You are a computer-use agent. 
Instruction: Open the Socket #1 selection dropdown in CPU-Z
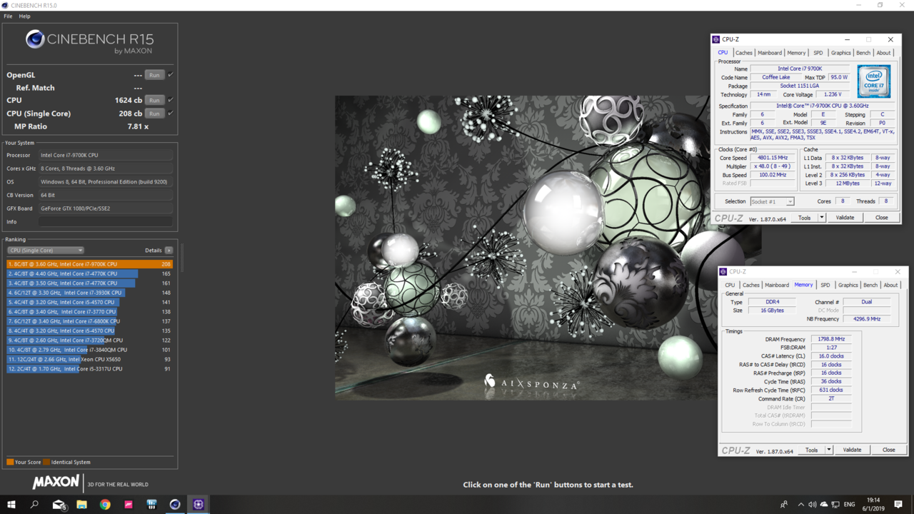(772, 201)
